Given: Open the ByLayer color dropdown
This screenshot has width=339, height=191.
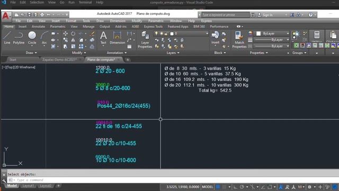Looking at the screenshot, I should click(288, 33).
